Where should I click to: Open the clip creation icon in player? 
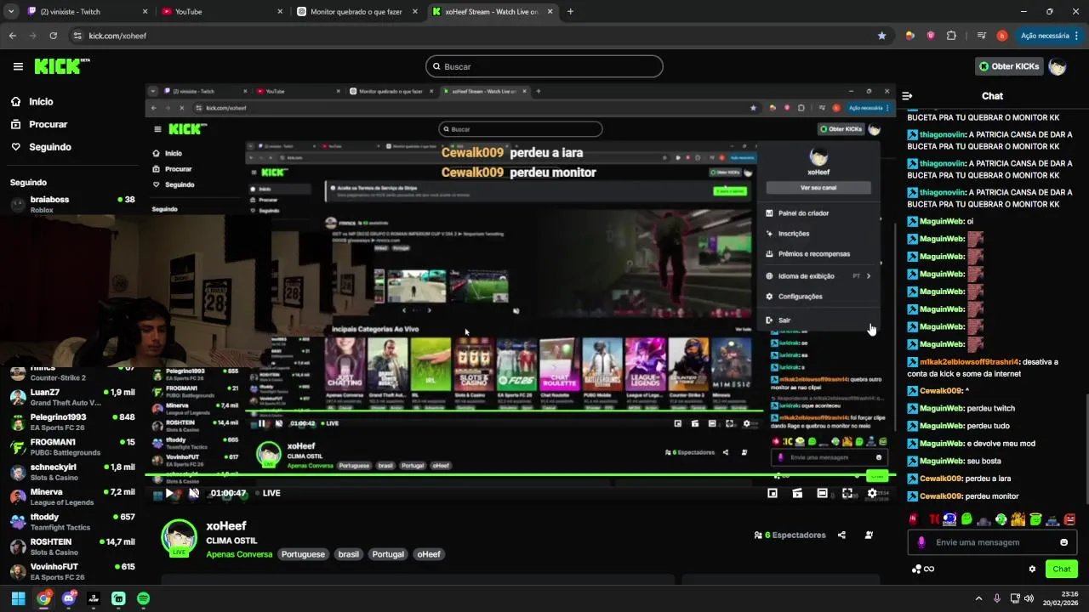pyautogui.click(x=797, y=493)
